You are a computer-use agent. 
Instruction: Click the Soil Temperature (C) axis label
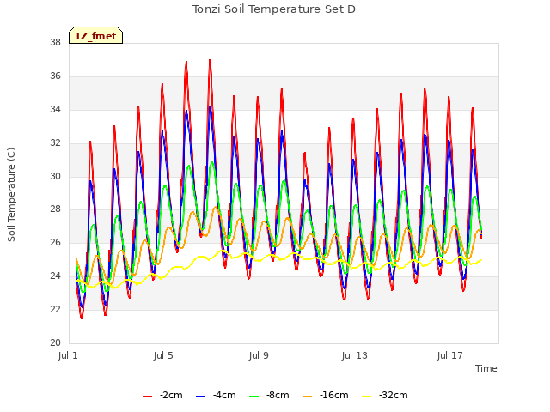click(11, 195)
